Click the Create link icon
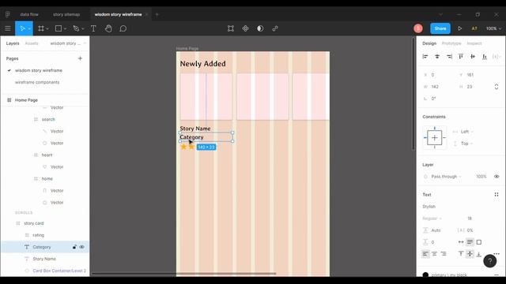Screen dimensions: 506x284 point(275,28)
